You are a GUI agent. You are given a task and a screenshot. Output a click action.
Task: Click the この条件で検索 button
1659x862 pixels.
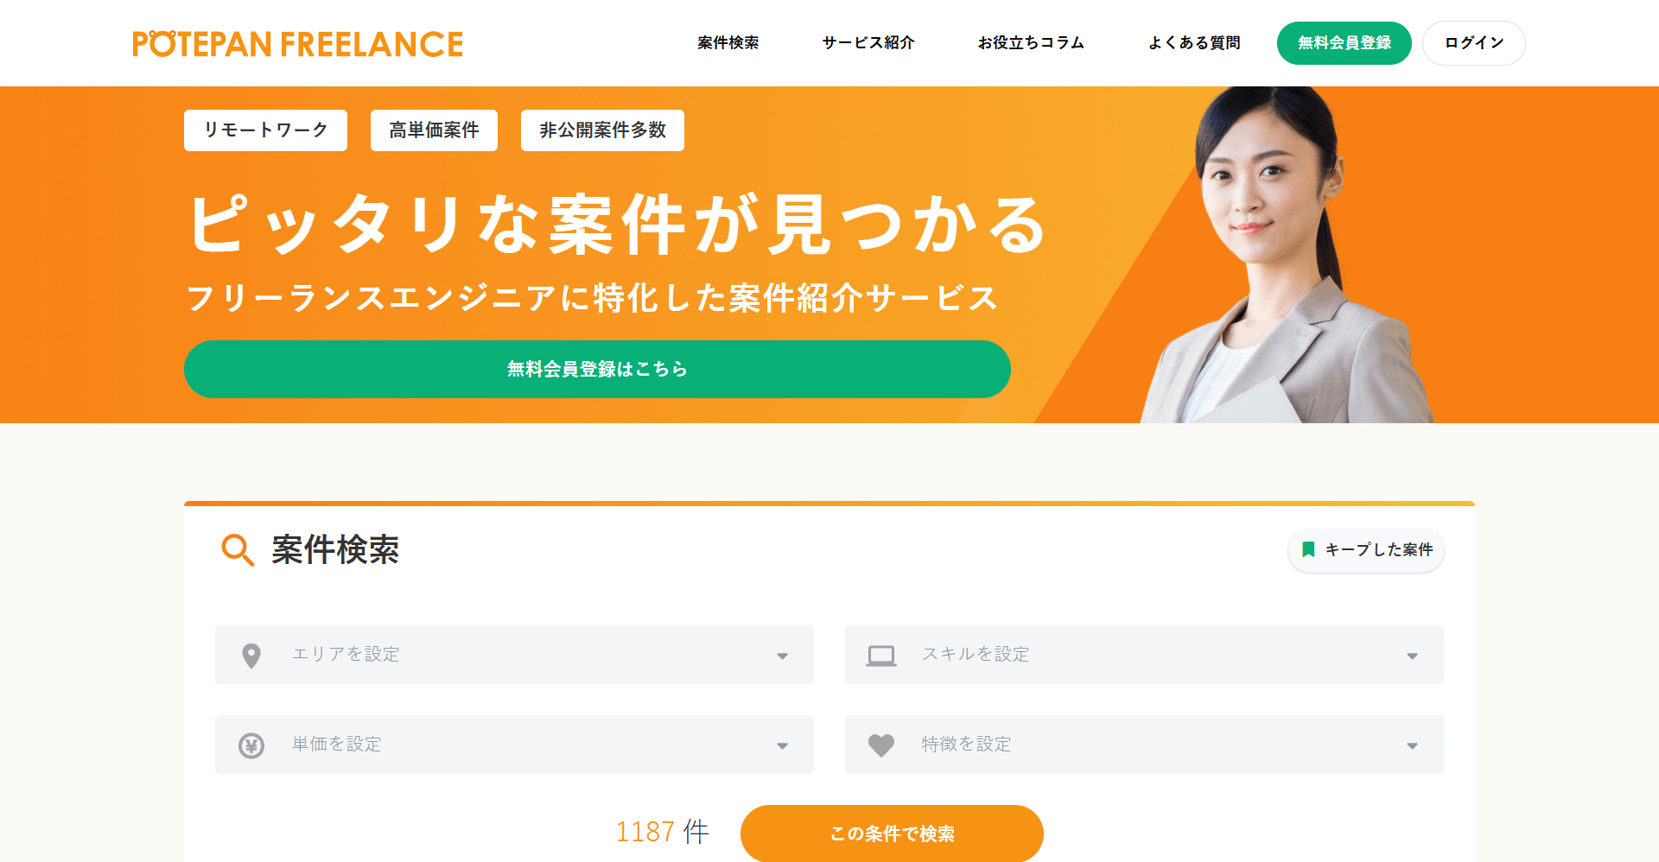tap(892, 833)
